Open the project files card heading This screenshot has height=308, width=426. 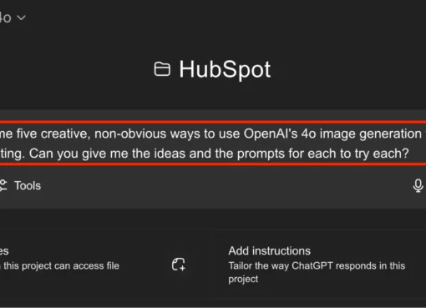pyautogui.click(x=4, y=251)
